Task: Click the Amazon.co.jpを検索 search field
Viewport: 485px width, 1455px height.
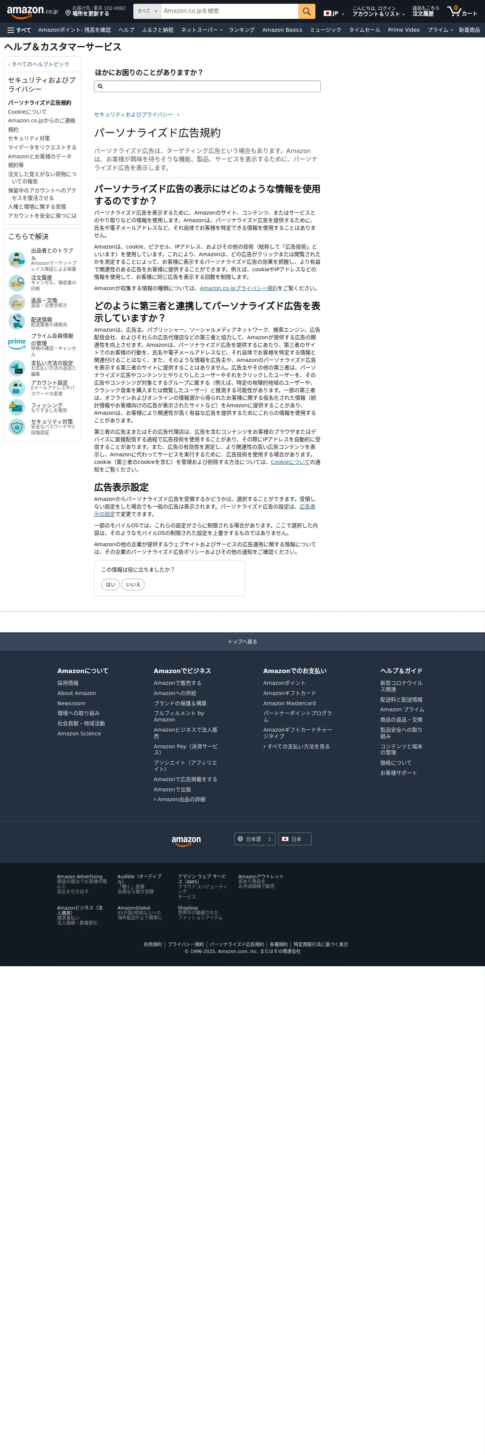Action: pos(230,11)
